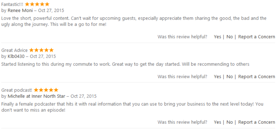This screenshot has width=280, height=130.
Task: Vote No on Klb0430's review
Action: tap(229, 77)
